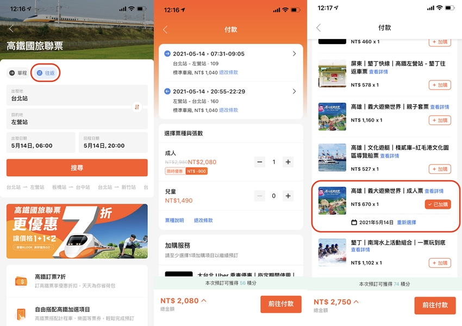Increase 兒童 ticket count with plus
This screenshot has width=462, height=326.
point(288,196)
